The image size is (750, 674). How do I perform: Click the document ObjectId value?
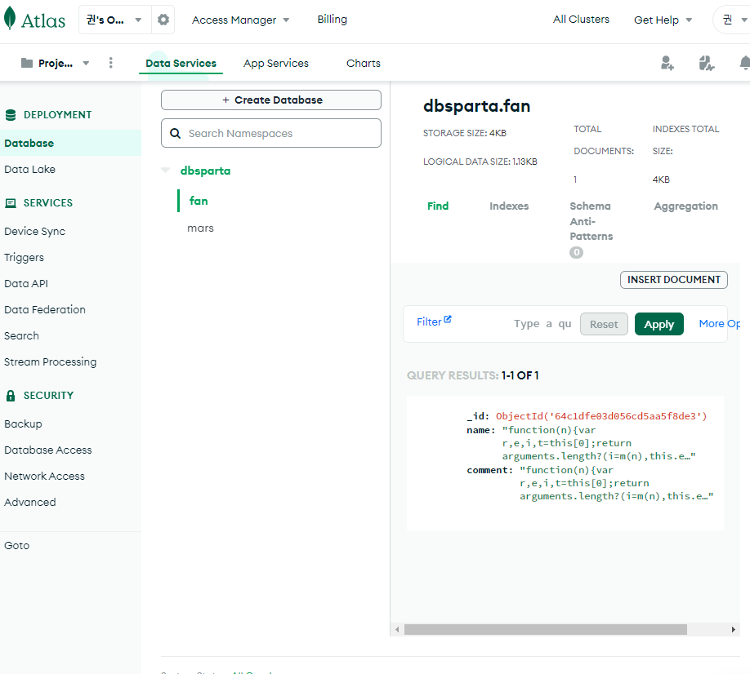(601, 416)
